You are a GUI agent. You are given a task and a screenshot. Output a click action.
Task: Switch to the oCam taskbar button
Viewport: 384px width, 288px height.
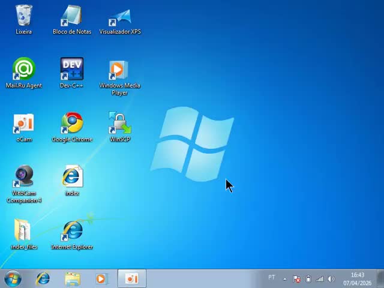(132, 278)
